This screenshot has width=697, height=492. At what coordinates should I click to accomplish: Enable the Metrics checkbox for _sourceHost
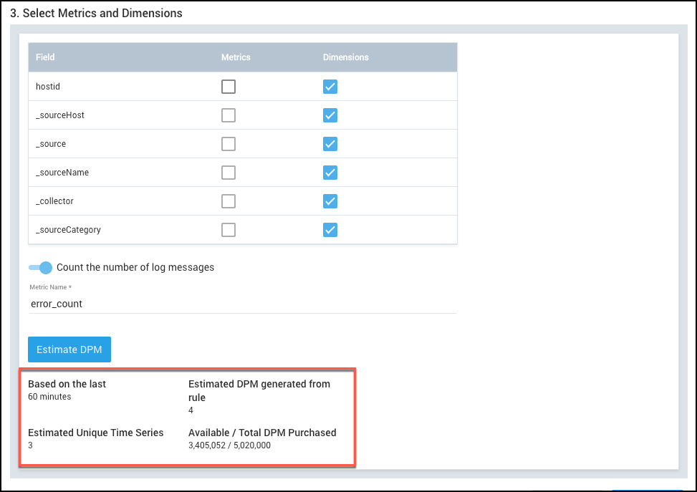click(x=228, y=115)
